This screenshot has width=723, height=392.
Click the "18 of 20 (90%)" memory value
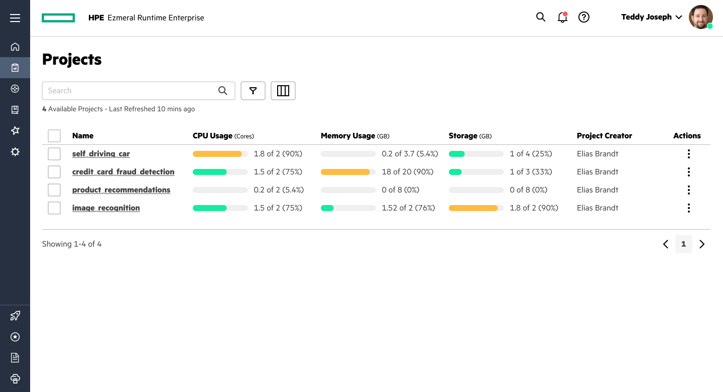click(x=408, y=172)
